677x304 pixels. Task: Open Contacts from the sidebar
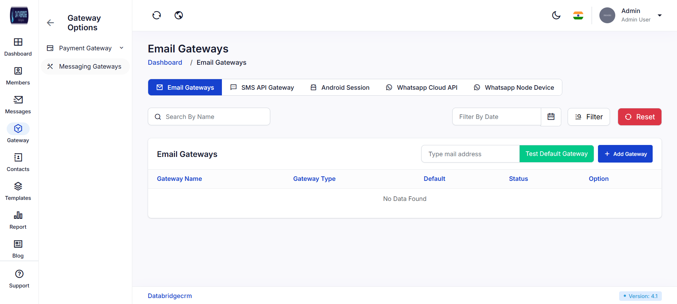tap(18, 158)
